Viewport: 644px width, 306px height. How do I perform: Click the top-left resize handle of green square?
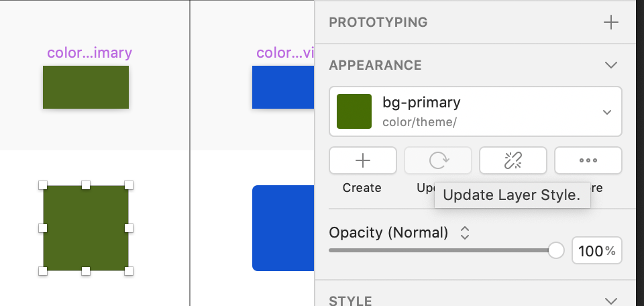pyautogui.click(x=43, y=185)
